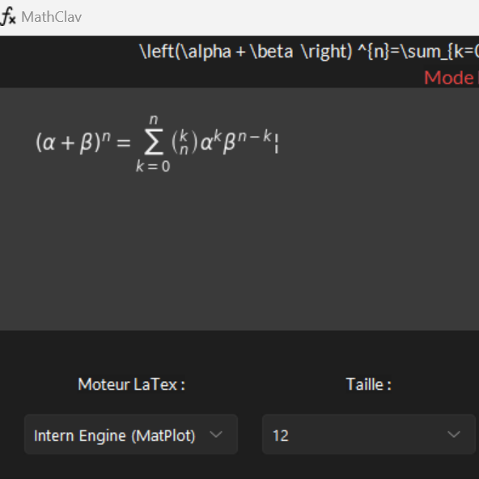
Task: Place cursor on \beta in the LaTeX source
Action: pyautogui.click(x=272, y=51)
